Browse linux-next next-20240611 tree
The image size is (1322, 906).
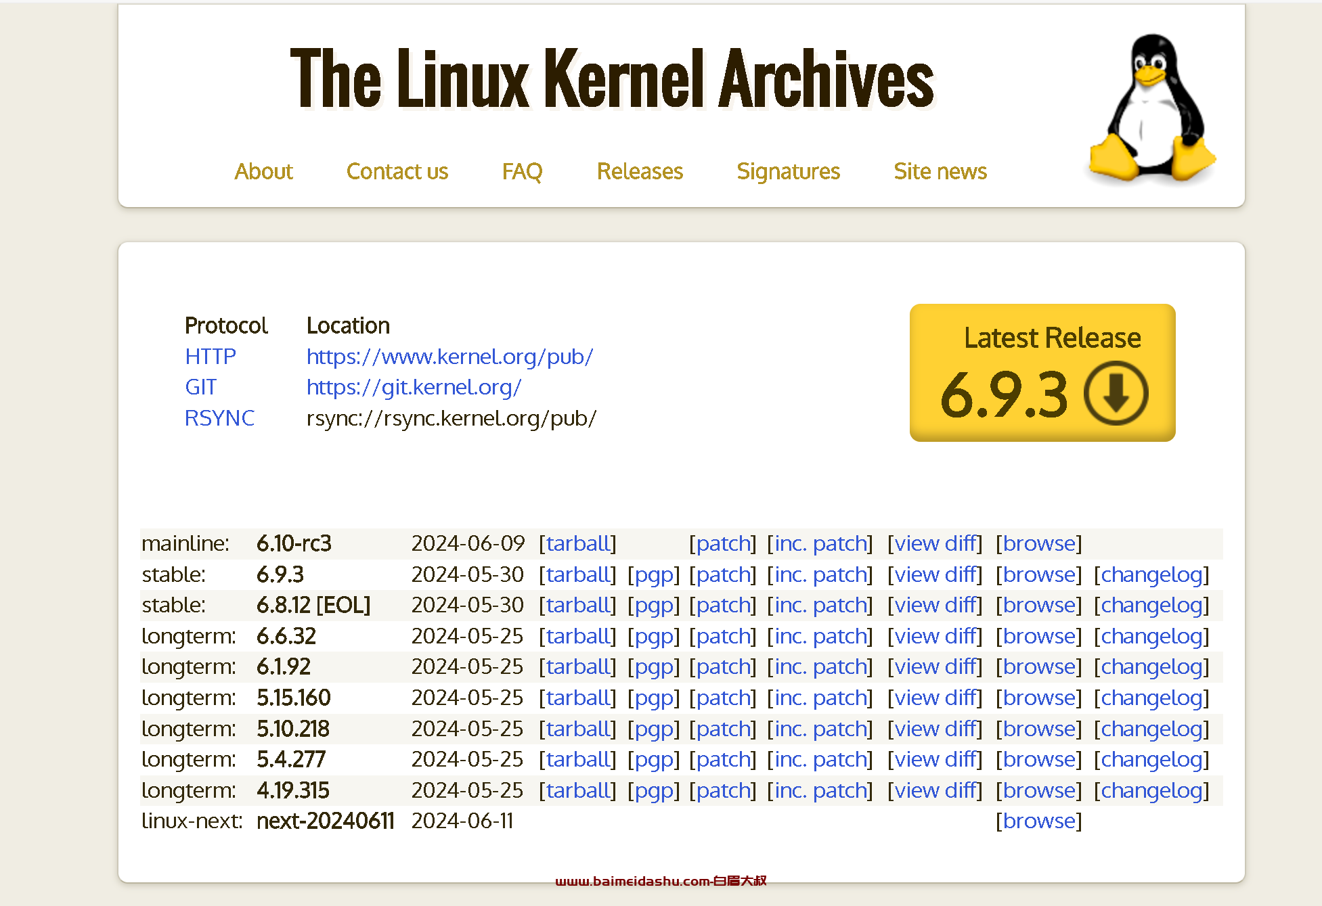[1039, 821]
